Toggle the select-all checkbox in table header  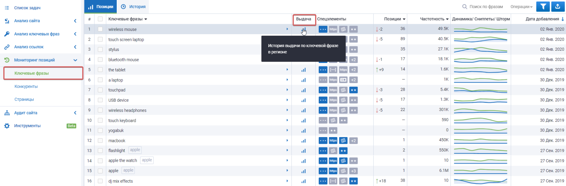coord(100,19)
